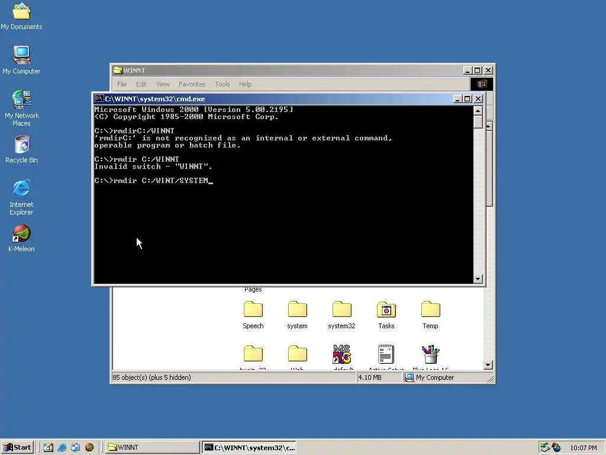The image size is (606, 455).
Task: Click the Start button
Action: click(17, 447)
